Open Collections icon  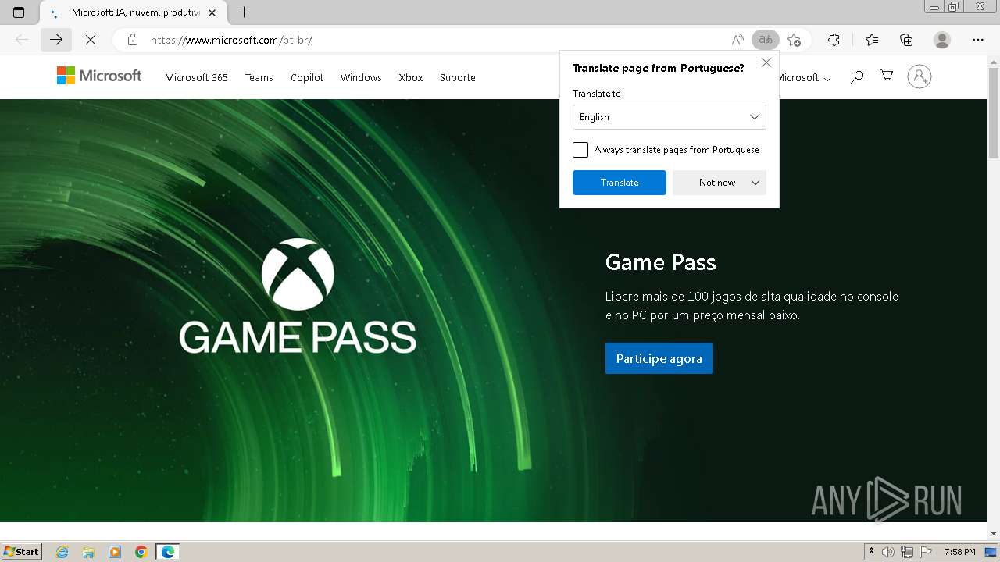[906, 40]
